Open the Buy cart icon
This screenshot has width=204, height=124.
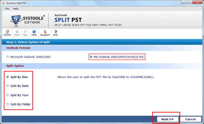(x=26, y=33)
